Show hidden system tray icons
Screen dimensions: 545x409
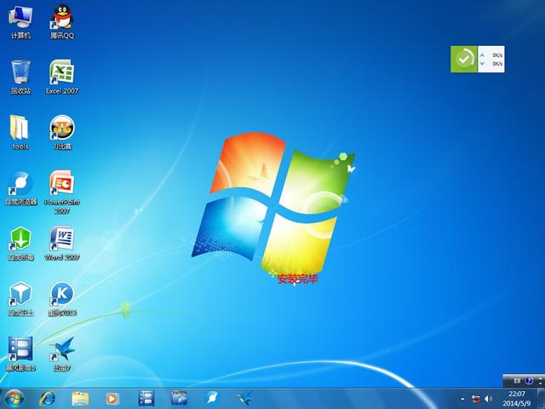click(462, 400)
